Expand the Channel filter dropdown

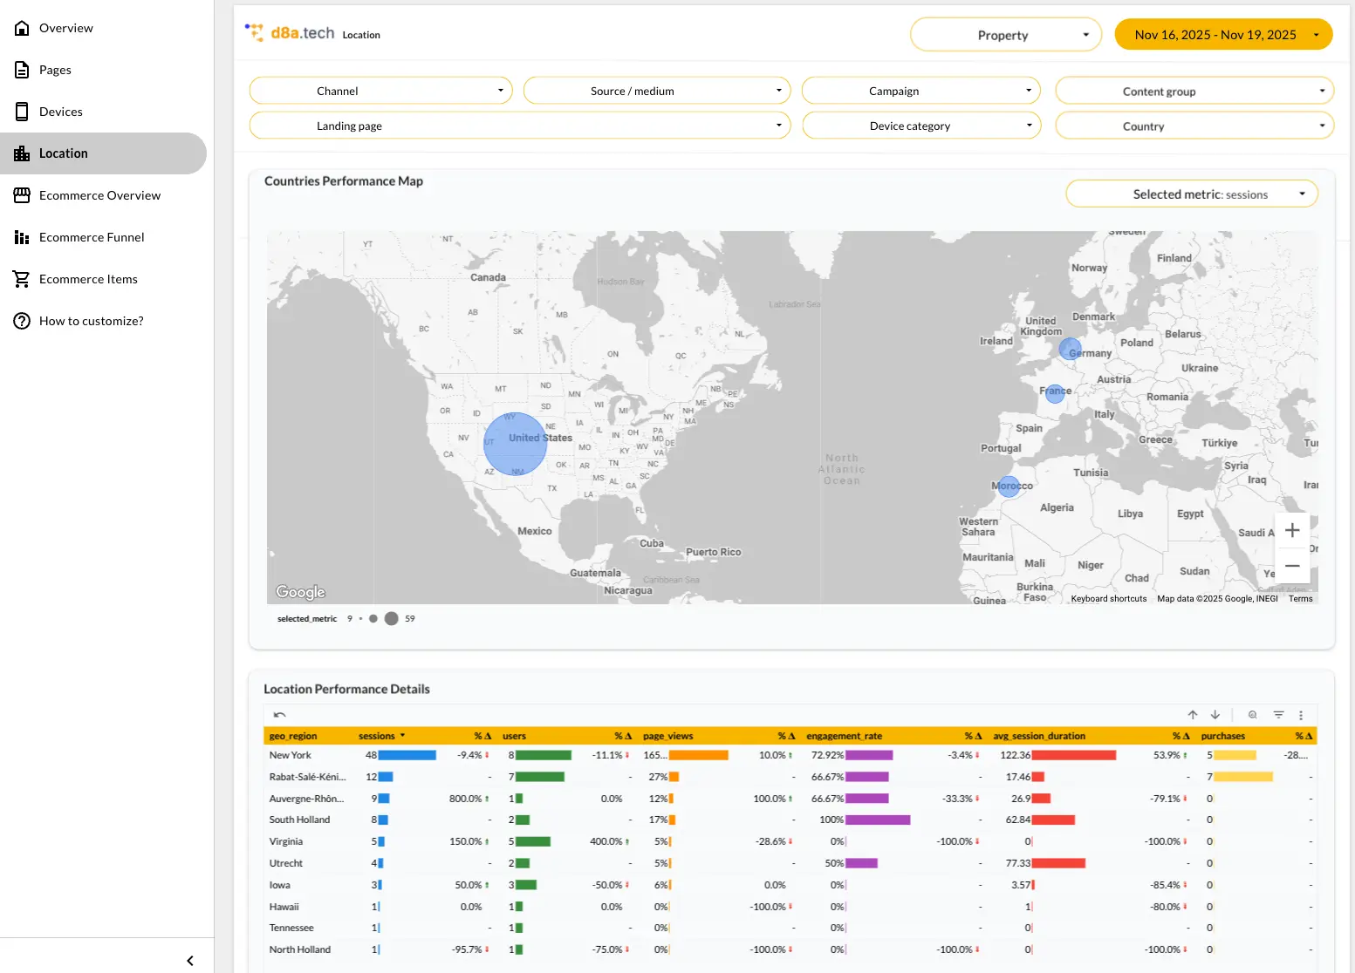click(x=380, y=91)
